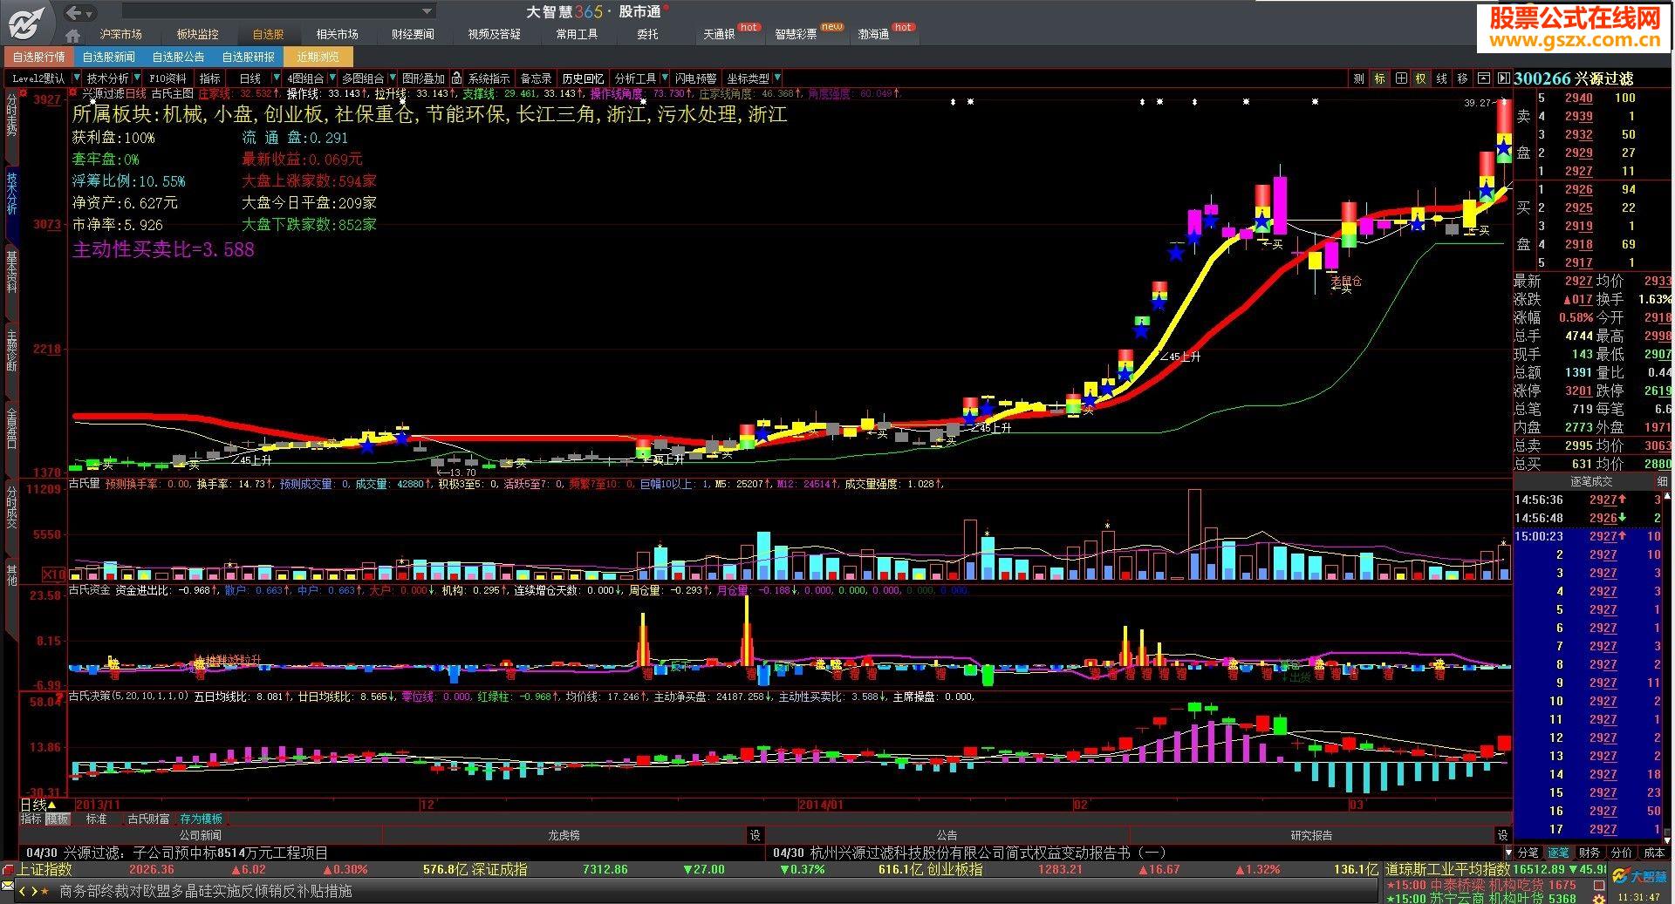The image size is (1675, 904).
Task: Open 天通银 with hot badge
Action: (x=719, y=35)
